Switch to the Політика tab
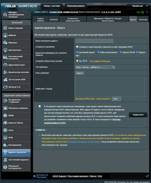The height and width of the screenshot is (183, 151). pyautogui.click(x=143, y=20)
